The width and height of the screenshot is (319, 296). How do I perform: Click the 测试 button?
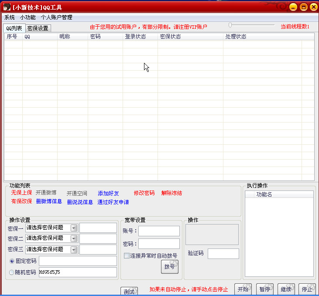(x=129, y=291)
